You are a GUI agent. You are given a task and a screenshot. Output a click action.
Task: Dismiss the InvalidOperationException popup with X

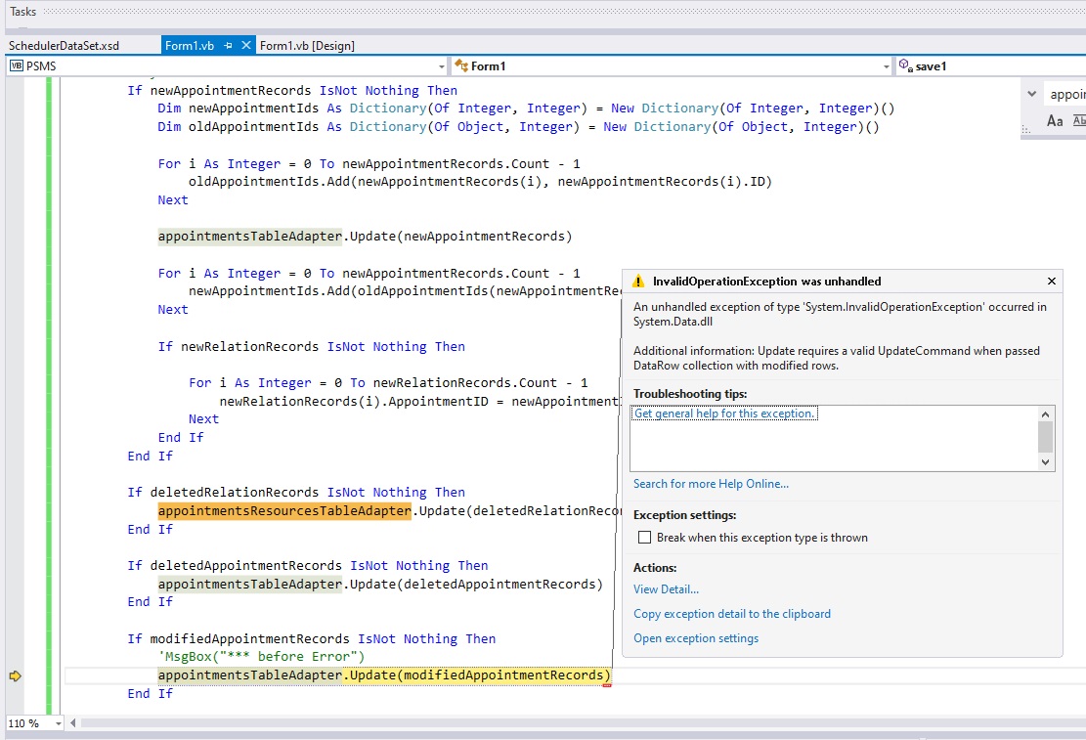[x=1051, y=282]
